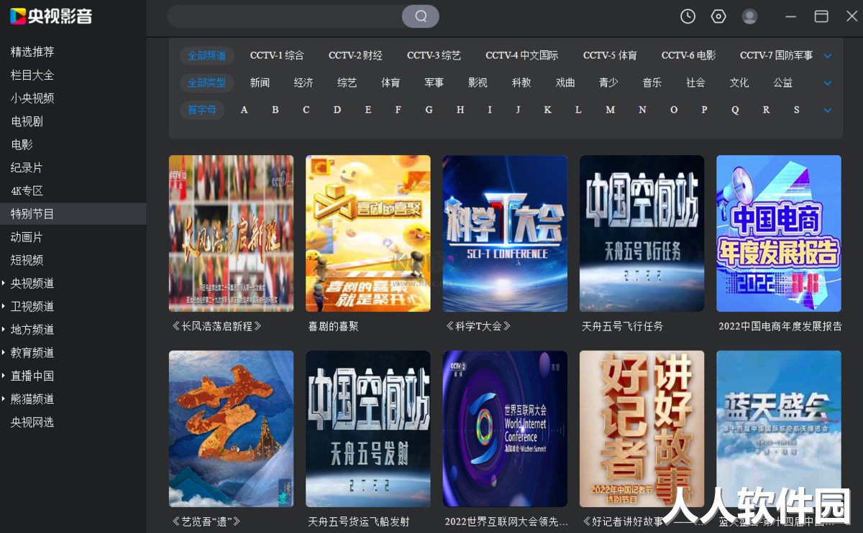This screenshot has width=863, height=533.
Task: Open the 科学T大会 poster thumbnail
Action: 505,233
